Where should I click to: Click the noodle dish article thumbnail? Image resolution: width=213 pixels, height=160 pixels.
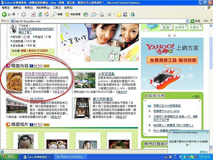click(14, 83)
